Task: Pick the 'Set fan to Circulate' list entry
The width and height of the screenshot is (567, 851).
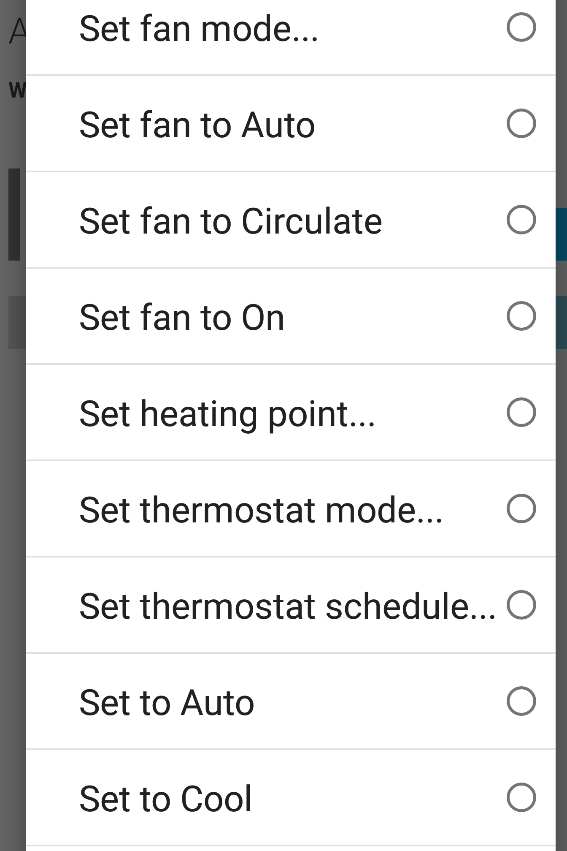Action: coord(231,221)
